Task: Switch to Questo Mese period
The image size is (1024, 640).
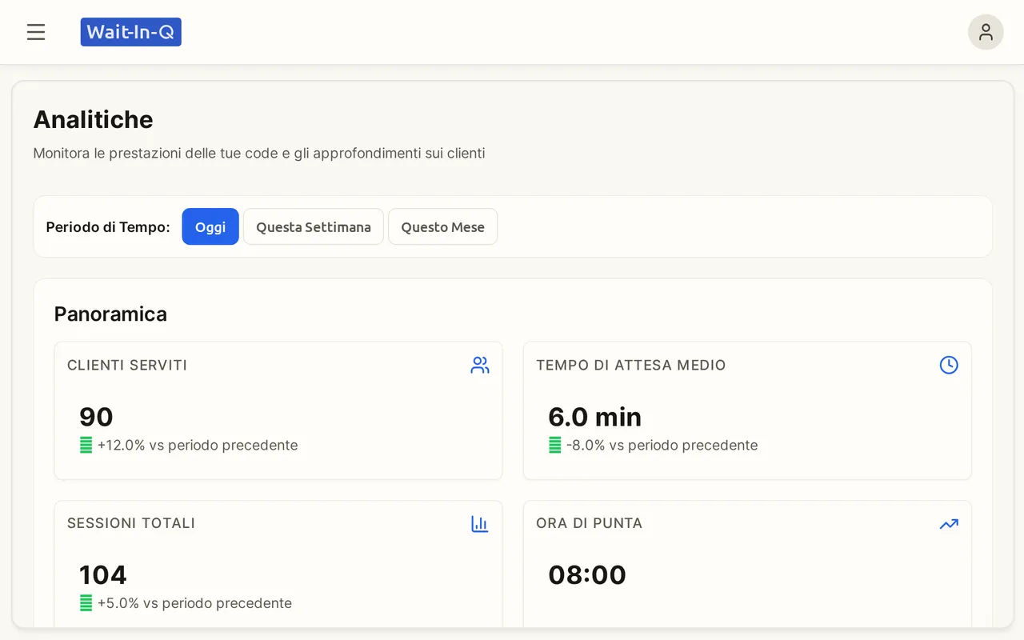Action: 443,227
